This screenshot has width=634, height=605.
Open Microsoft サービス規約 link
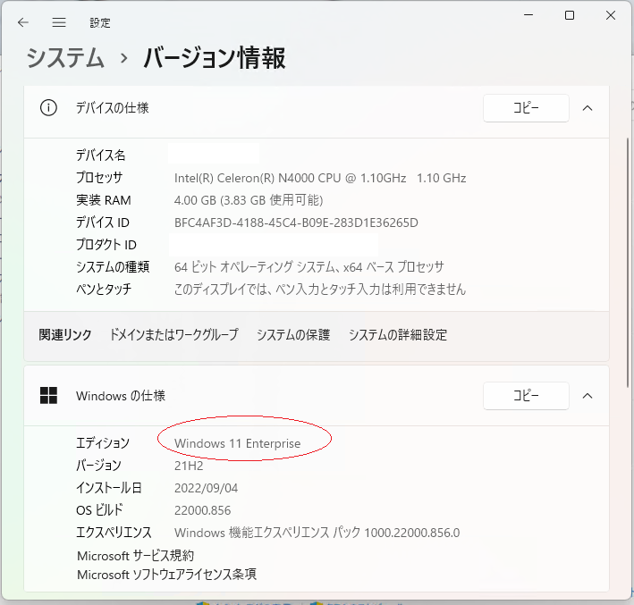click(135, 556)
